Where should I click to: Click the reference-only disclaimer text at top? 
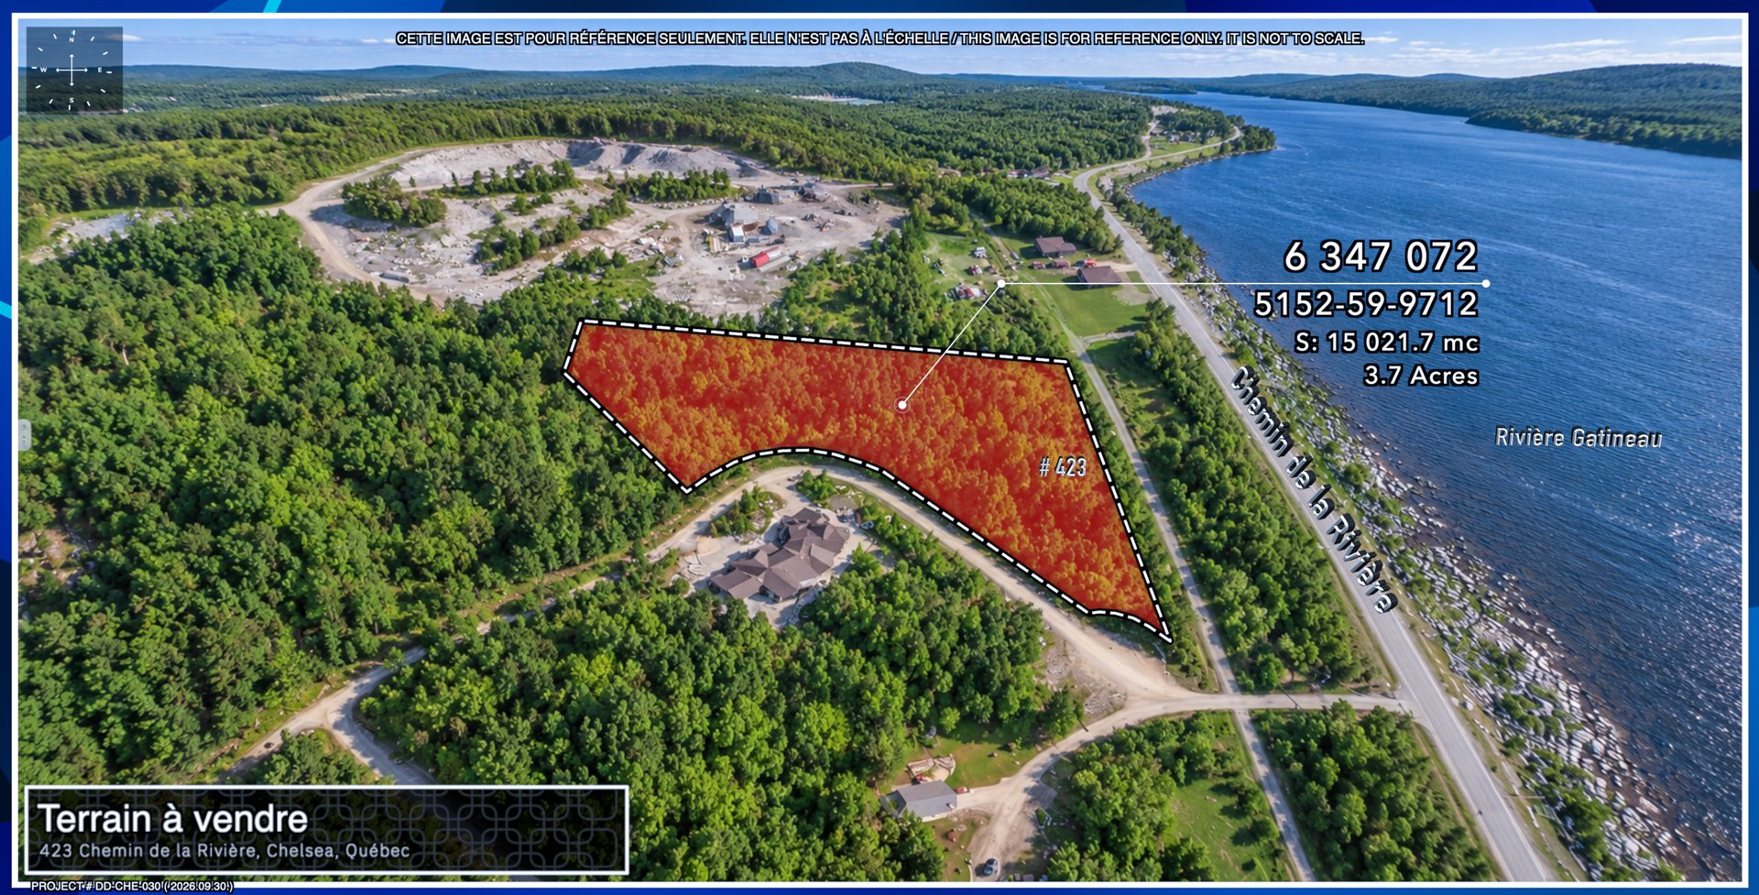[x=879, y=38]
